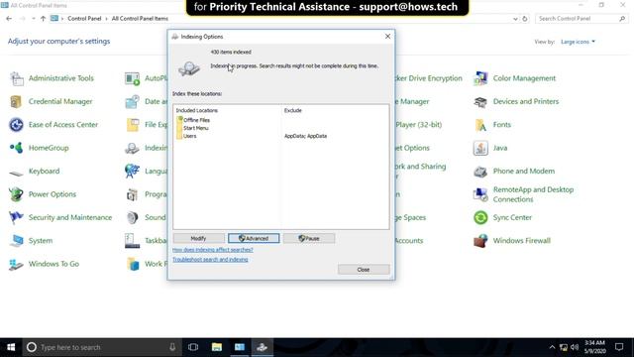
Task: Click the network icon in system tray
Action: (x=564, y=347)
